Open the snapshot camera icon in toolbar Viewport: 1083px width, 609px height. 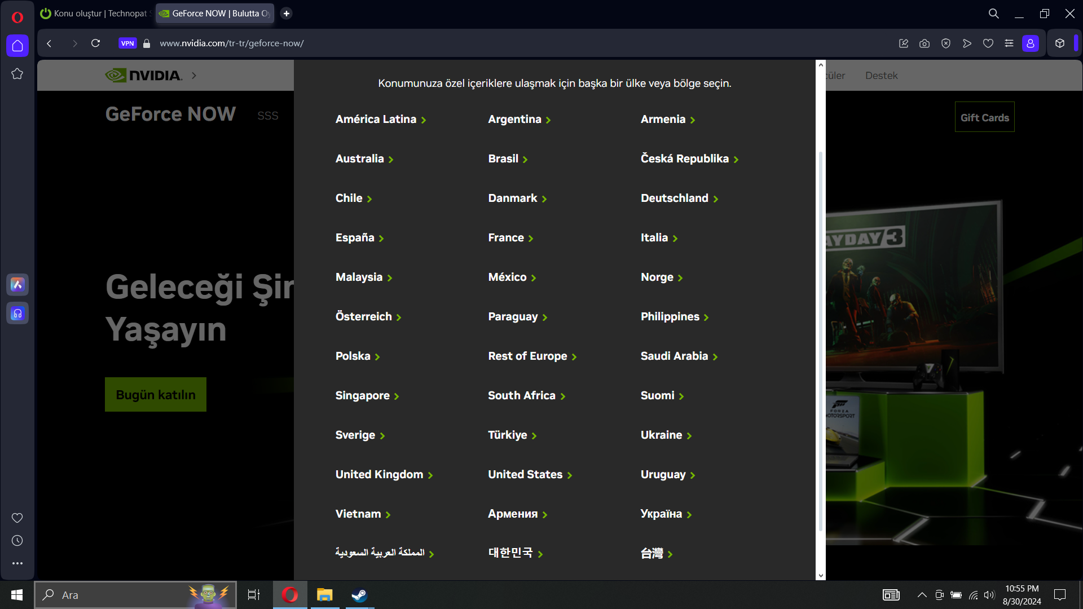(924, 43)
